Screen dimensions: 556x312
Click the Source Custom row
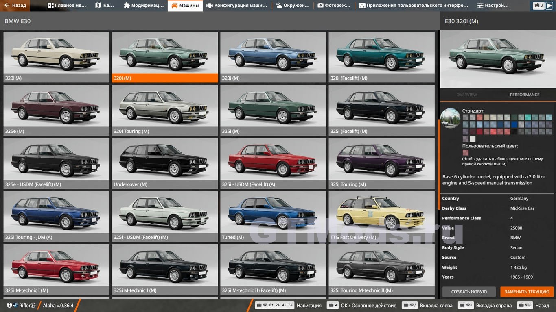pos(498,258)
